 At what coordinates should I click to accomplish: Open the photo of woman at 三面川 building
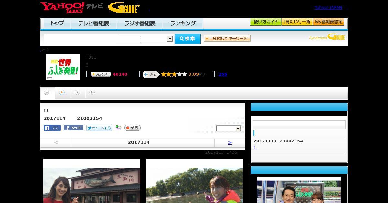point(92,181)
